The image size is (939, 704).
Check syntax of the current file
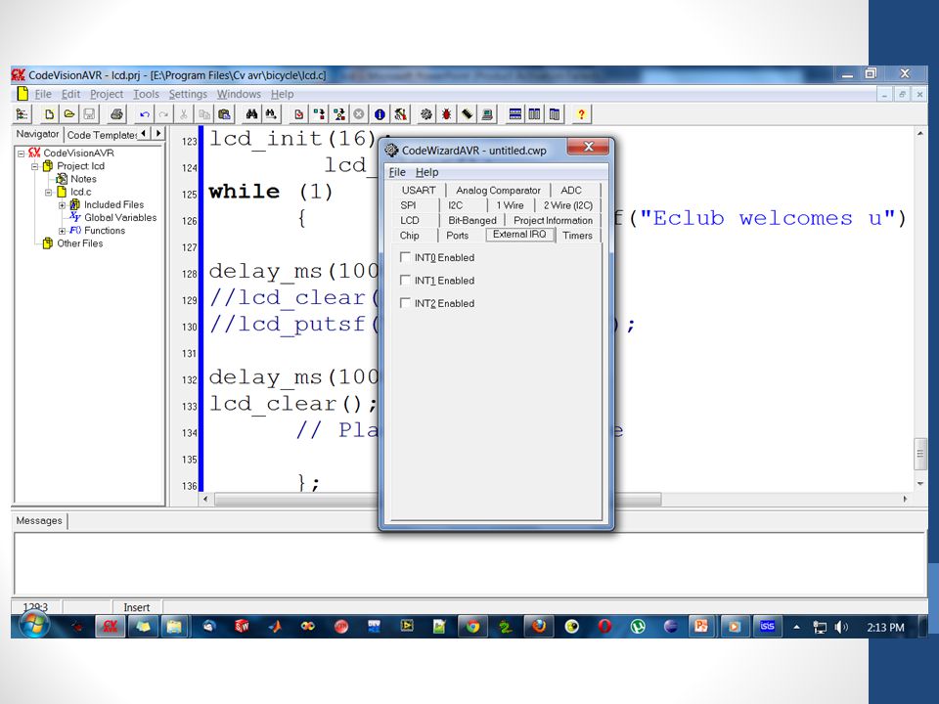299,113
